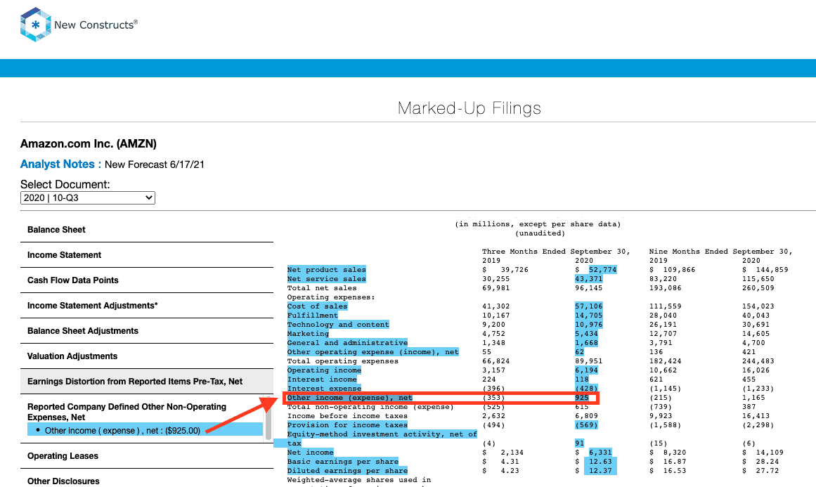Image resolution: width=816 pixels, height=487 pixels.
Task: Open the Income Statement section
Action: tap(147, 255)
